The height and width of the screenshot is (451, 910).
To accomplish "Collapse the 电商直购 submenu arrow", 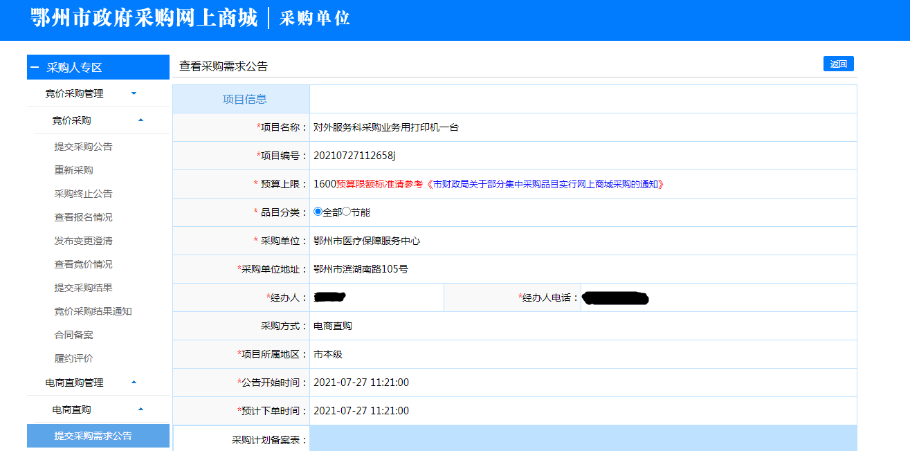I will [x=140, y=409].
